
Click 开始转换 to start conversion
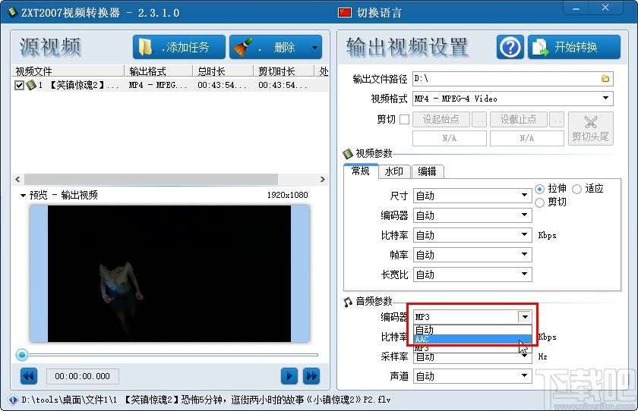pos(574,47)
